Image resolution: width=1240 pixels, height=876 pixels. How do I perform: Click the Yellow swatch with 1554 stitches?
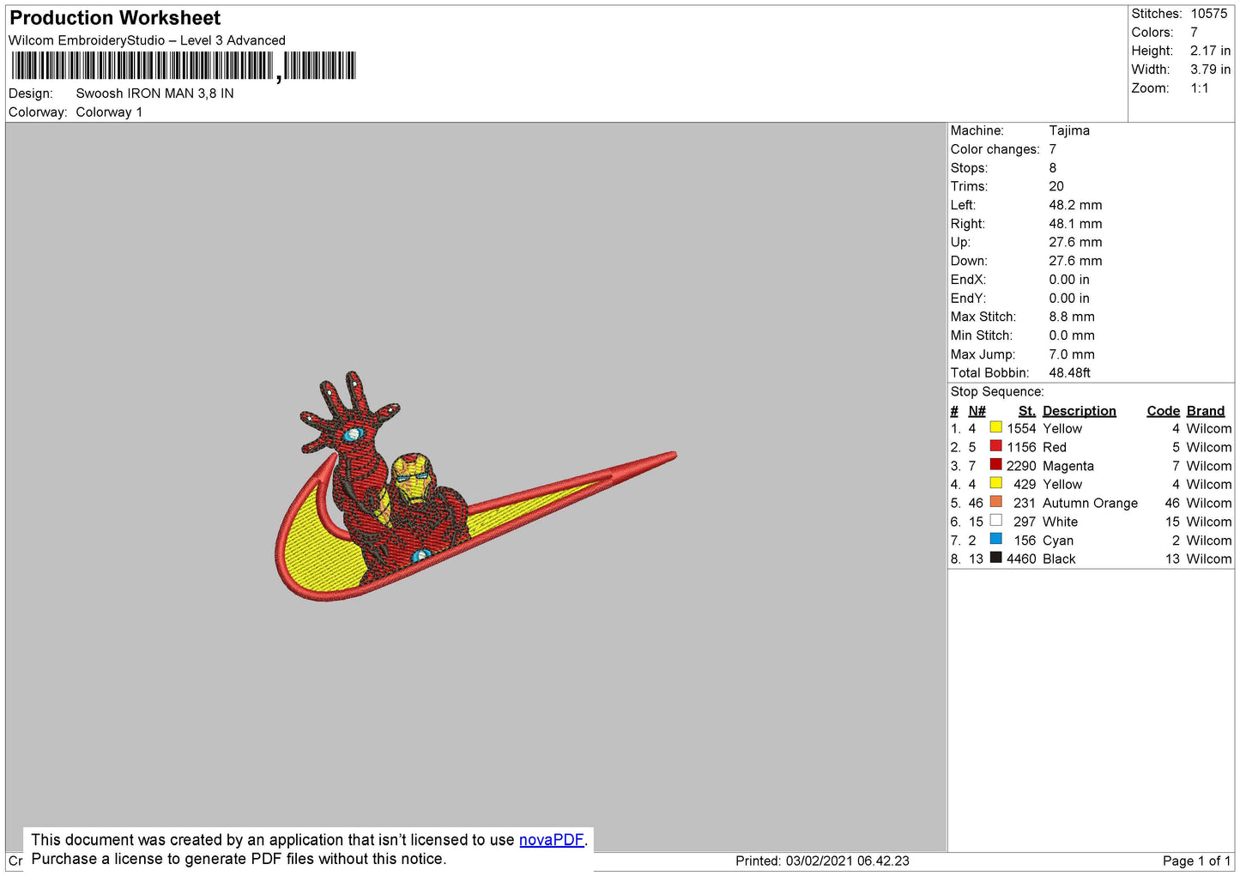click(995, 427)
